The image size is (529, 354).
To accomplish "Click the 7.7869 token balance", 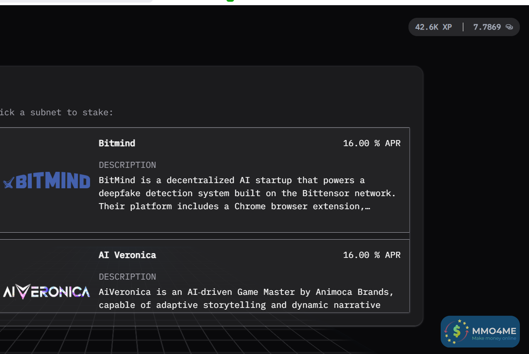I will click(x=487, y=27).
